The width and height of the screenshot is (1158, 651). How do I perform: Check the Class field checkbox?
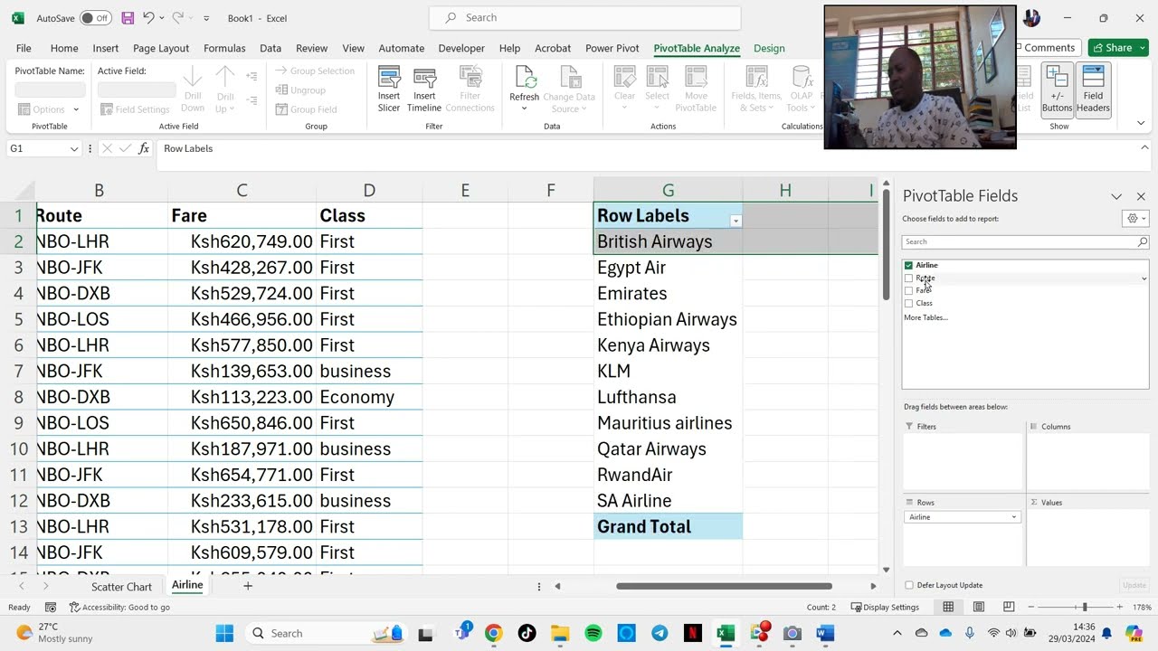(x=908, y=303)
